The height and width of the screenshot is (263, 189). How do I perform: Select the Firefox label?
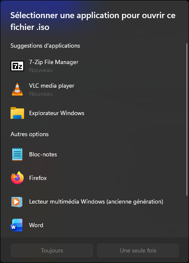point(38,178)
